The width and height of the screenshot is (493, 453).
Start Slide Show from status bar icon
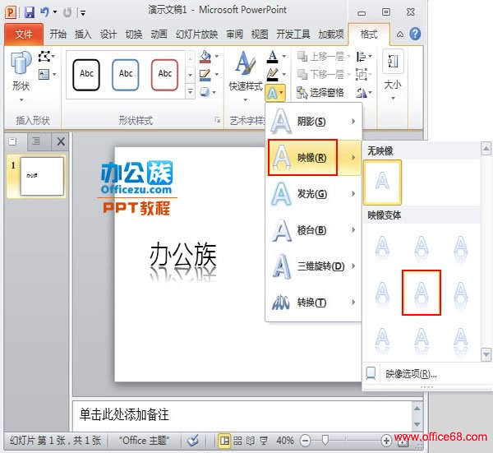click(264, 441)
